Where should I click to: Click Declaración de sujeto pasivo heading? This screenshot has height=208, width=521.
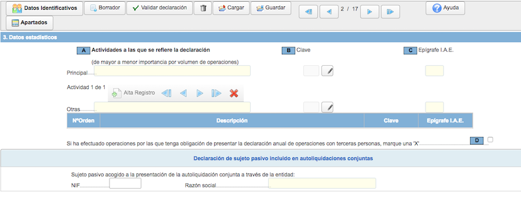click(x=283, y=158)
